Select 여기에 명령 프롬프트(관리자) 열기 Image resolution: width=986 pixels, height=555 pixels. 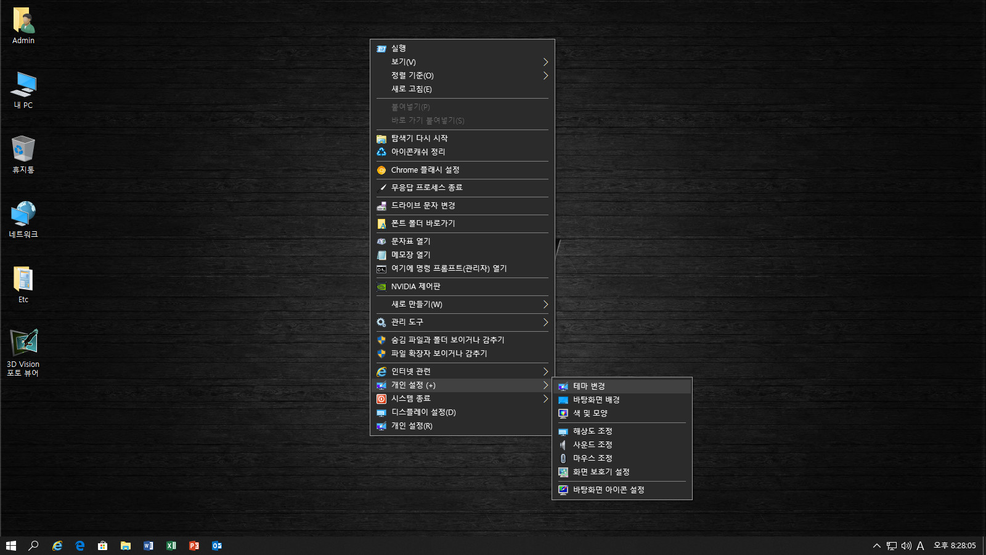[x=462, y=268]
